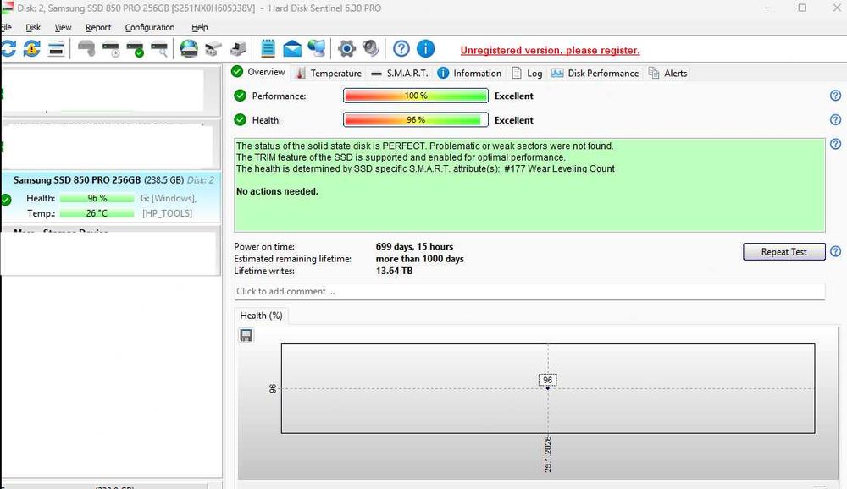Click the help question mark toolbar icon

401,48
